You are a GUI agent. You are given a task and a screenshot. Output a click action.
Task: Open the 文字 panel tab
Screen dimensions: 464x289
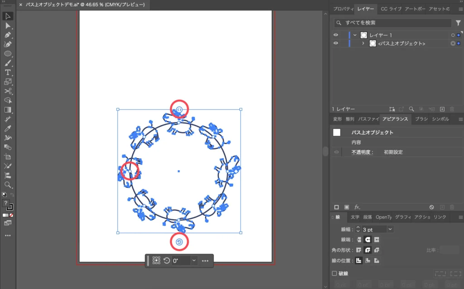click(355, 218)
